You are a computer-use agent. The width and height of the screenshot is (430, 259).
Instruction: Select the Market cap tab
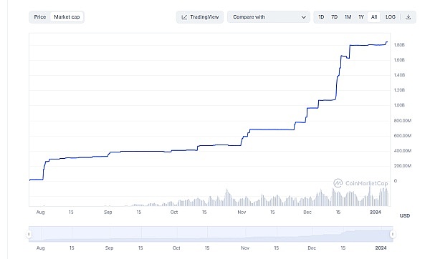click(67, 17)
